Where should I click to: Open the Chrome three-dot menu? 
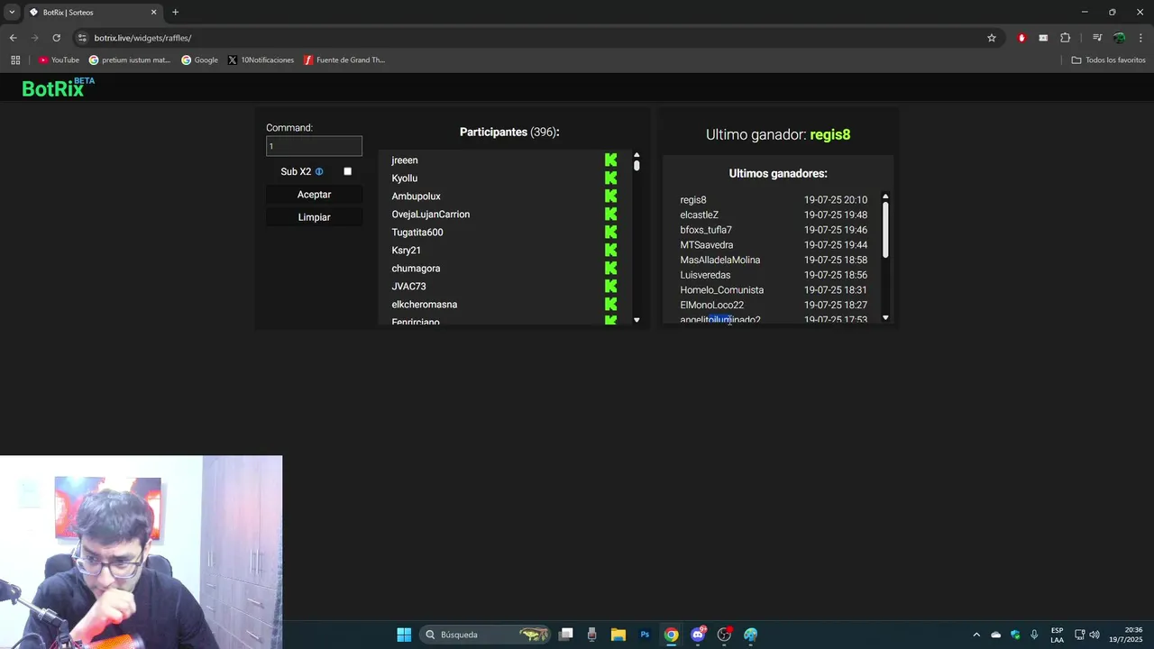[x=1140, y=38]
